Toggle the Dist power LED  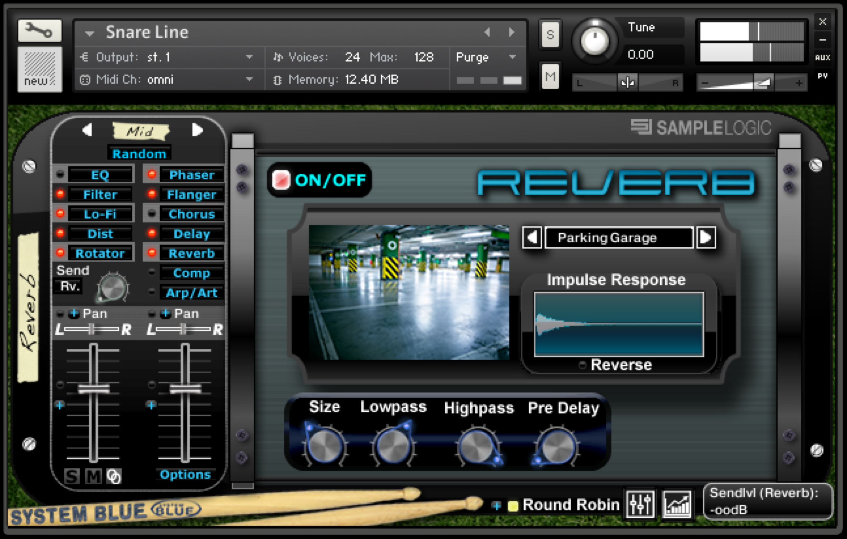pos(61,233)
